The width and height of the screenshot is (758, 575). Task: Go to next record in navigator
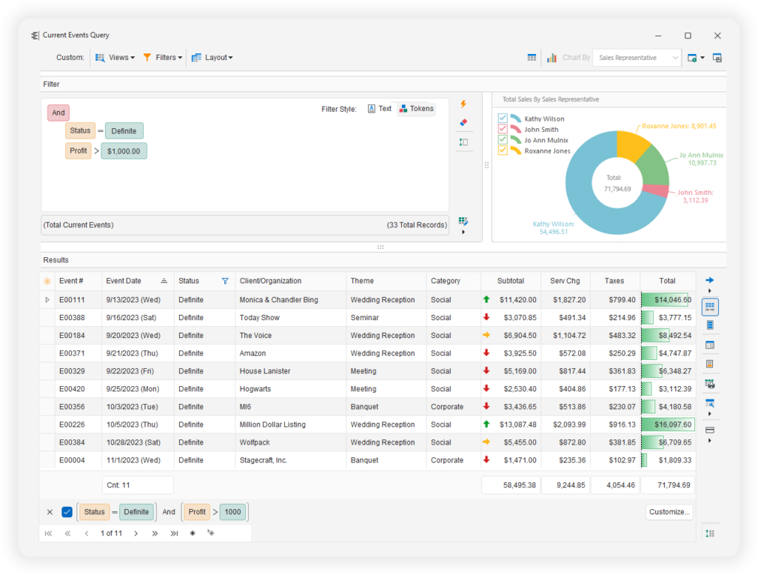[135, 533]
